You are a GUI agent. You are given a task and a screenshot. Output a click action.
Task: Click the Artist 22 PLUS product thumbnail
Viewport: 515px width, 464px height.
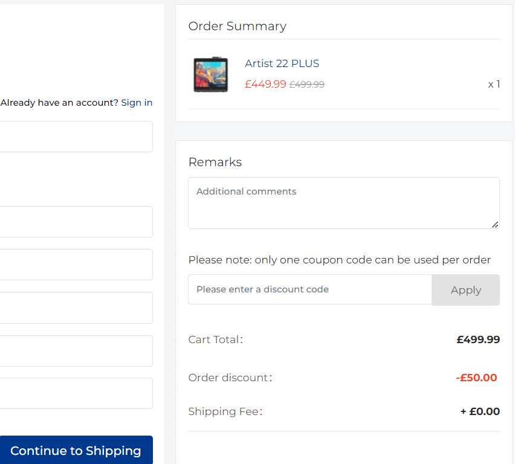(x=210, y=74)
